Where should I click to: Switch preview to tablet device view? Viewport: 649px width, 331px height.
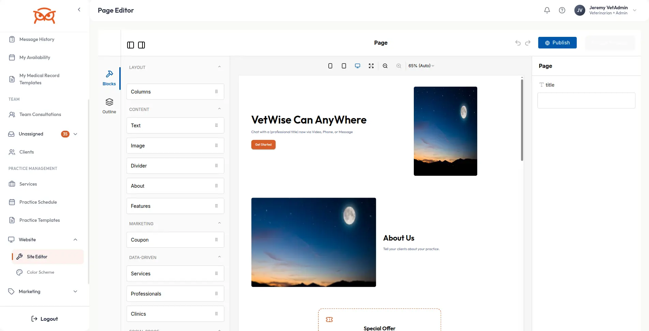pos(344,66)
